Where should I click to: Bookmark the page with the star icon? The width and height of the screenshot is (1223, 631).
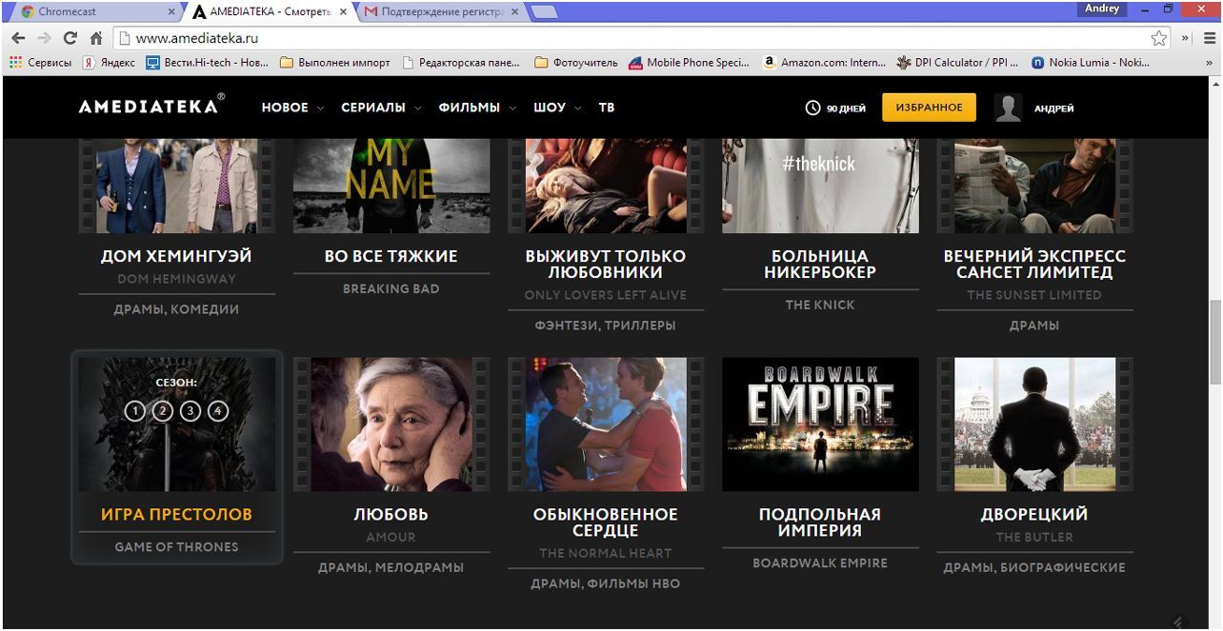click(x=1158, y=39)
